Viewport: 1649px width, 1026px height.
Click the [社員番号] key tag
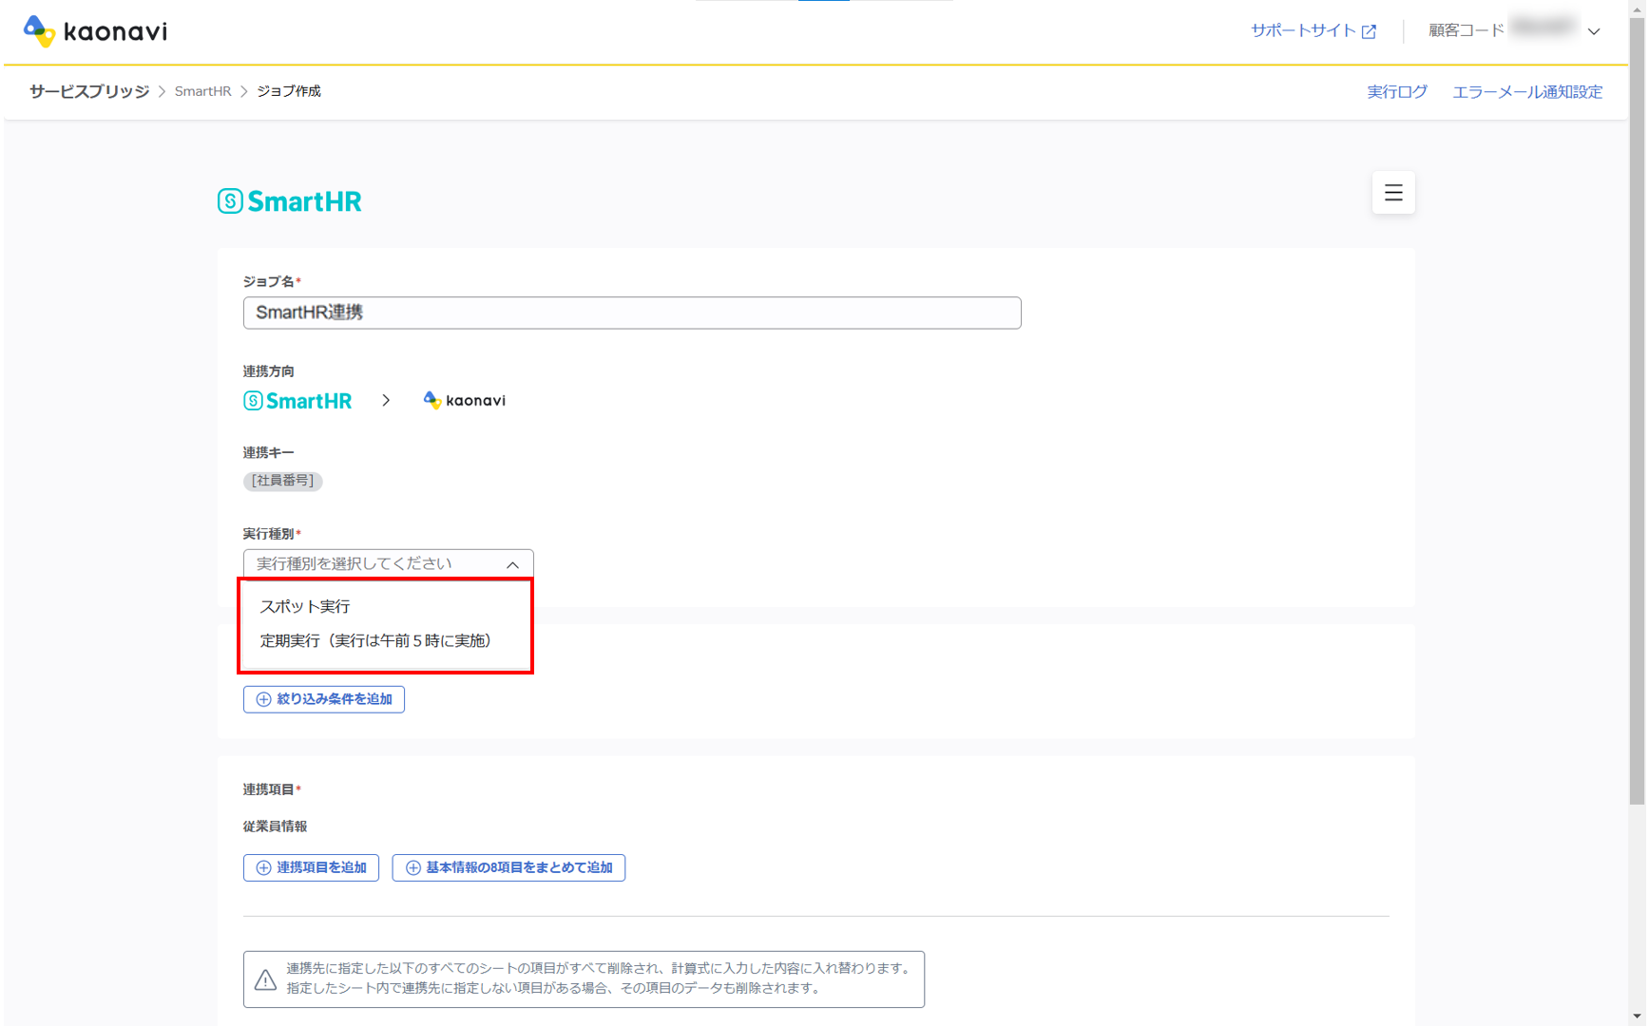pos(283,481)
